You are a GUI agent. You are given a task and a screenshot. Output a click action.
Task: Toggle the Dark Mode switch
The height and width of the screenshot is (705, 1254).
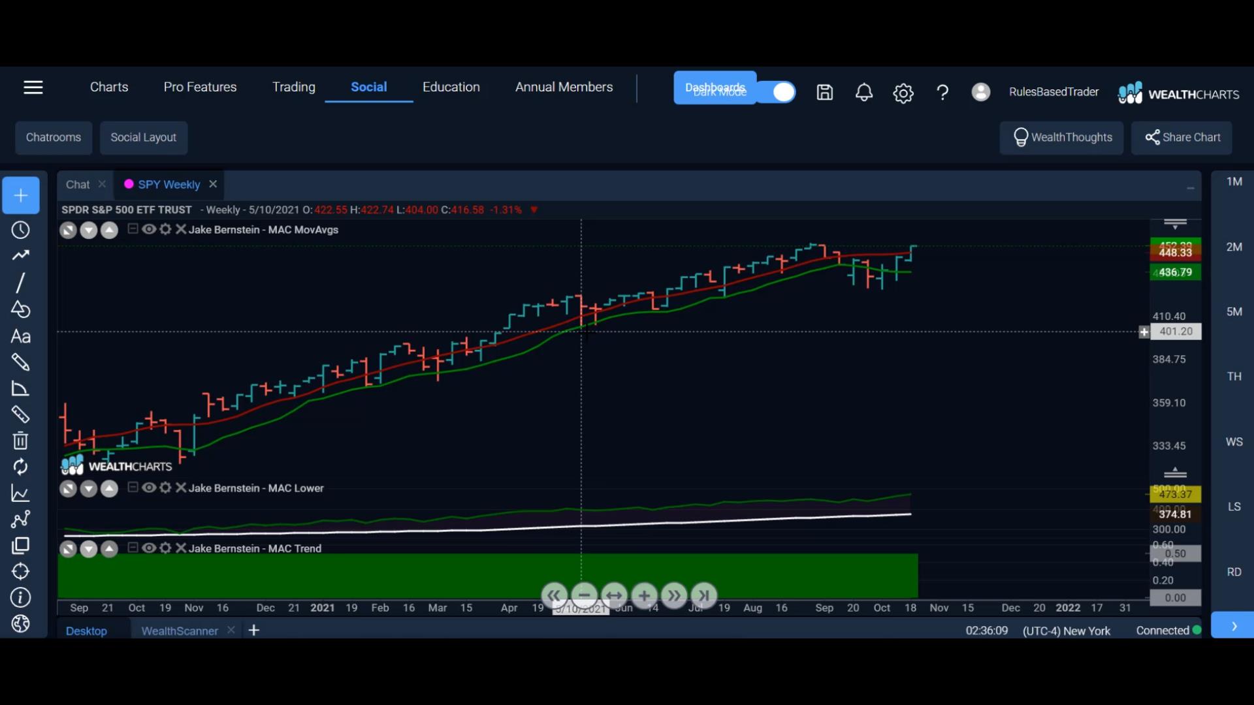pyautogui.click(x=776, y=92)
